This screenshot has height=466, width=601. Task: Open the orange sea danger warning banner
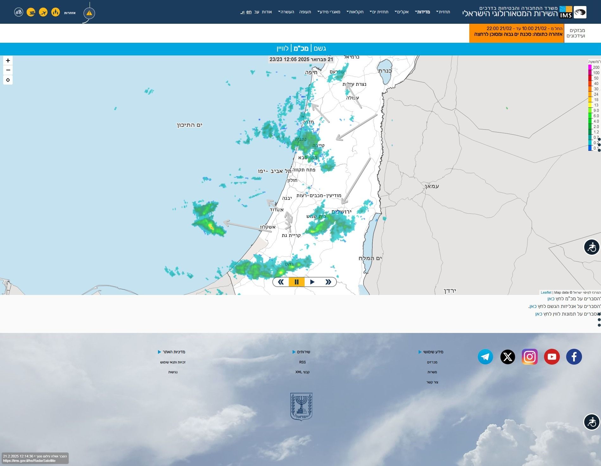tap(516, 33)
